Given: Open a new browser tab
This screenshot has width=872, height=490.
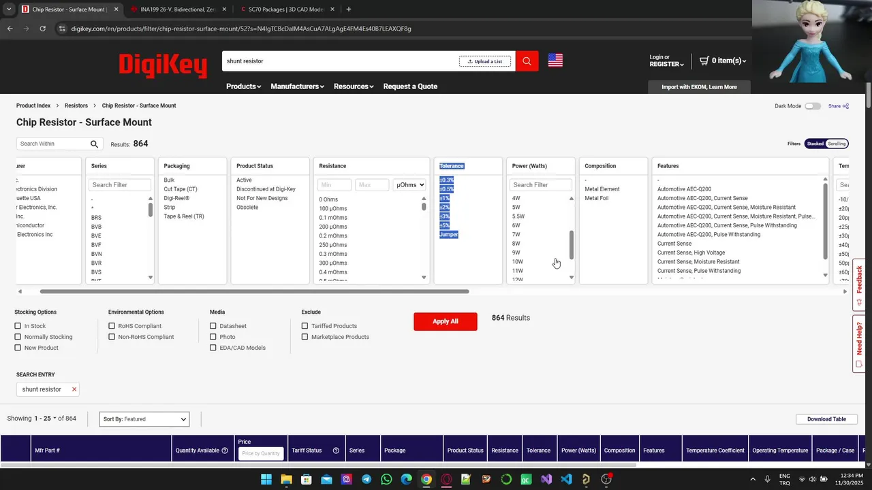Looking at the screenshot, I should tap(349, 10).
